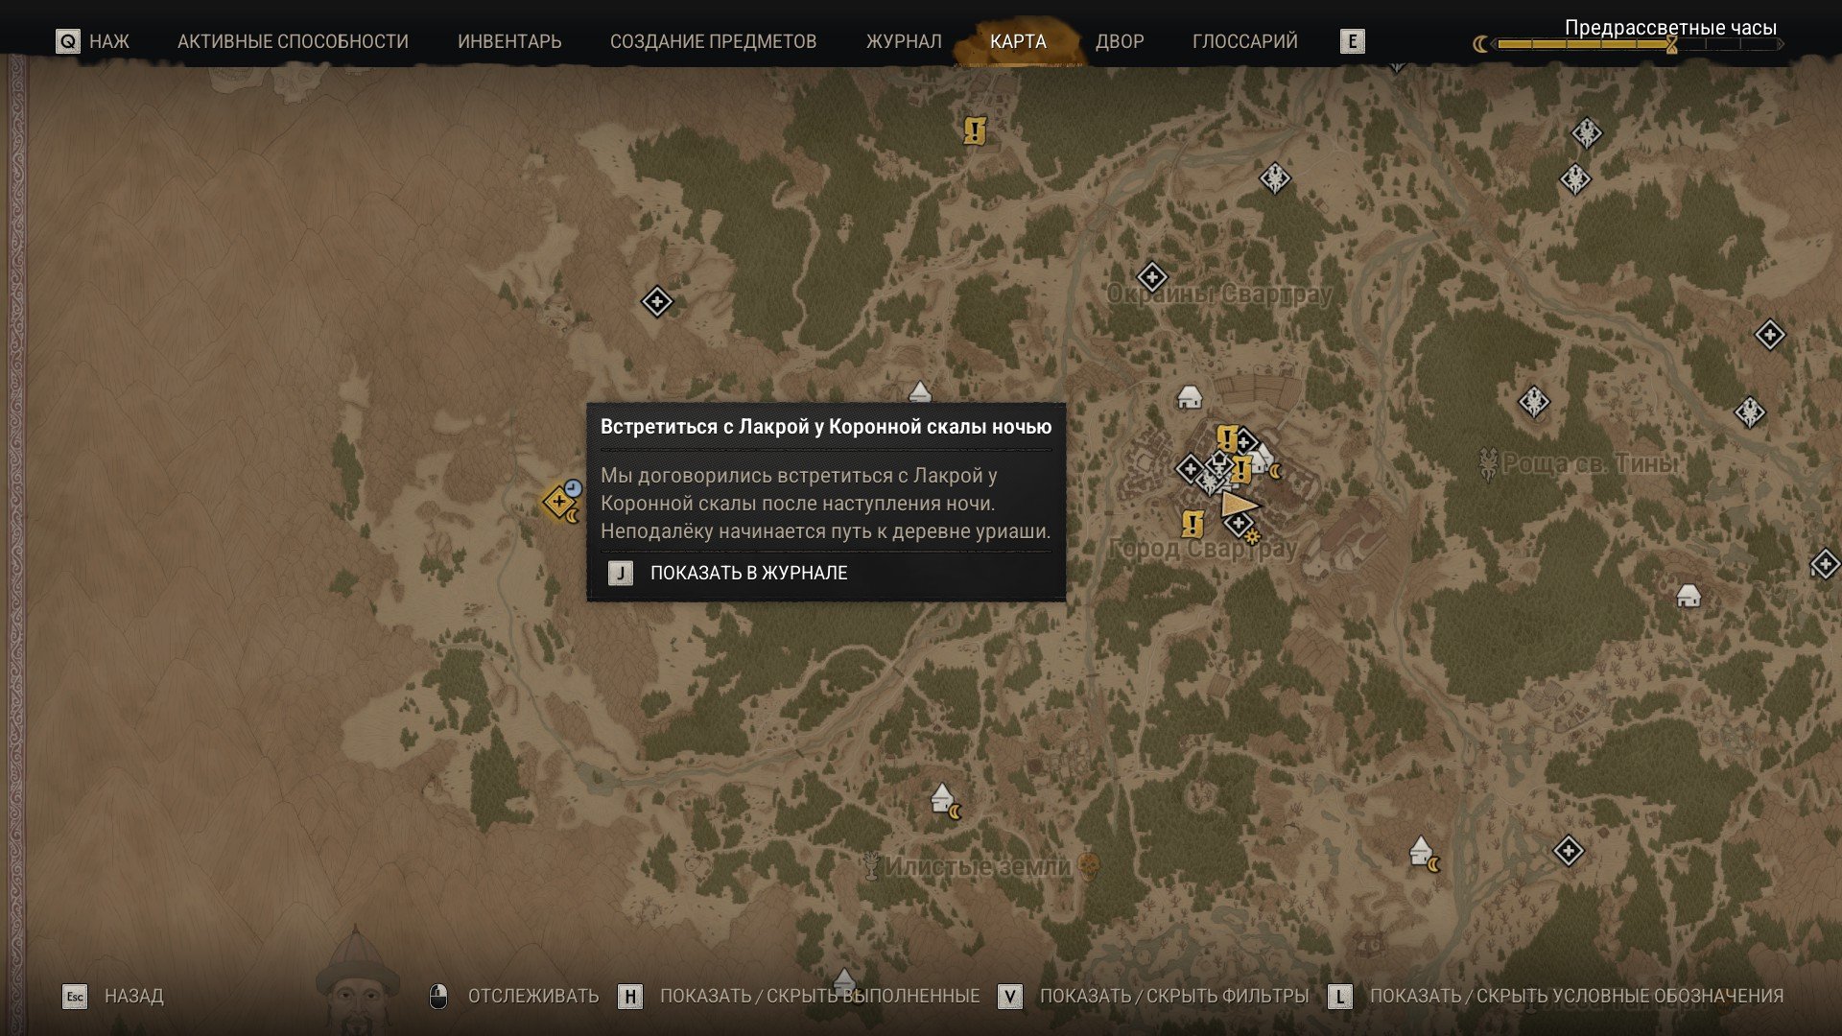Screen dimensions: 1842x1036
Task: Toggle the map legend display
Action: pyautogui.click(x=1555, y=997)
